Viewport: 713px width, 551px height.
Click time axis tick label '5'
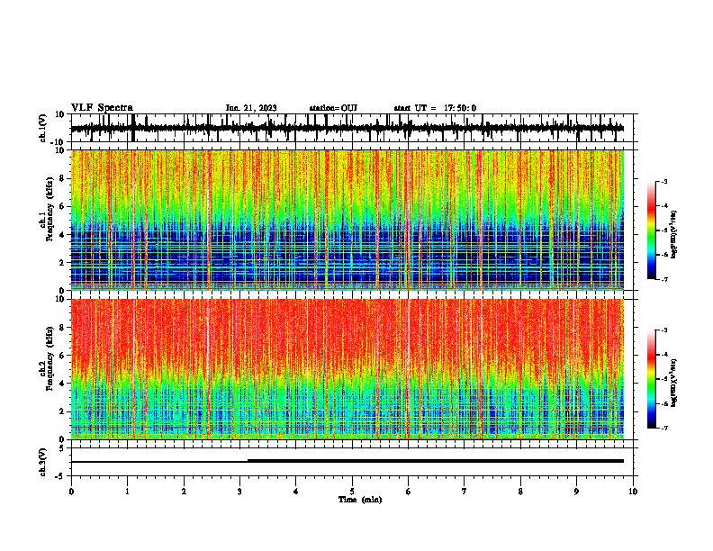pyautogui.click(x=352, y=492)
